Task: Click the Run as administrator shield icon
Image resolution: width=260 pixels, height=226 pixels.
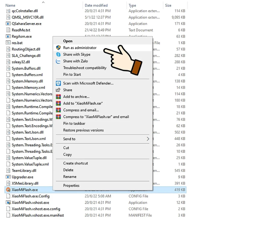Action: [58, 48]
